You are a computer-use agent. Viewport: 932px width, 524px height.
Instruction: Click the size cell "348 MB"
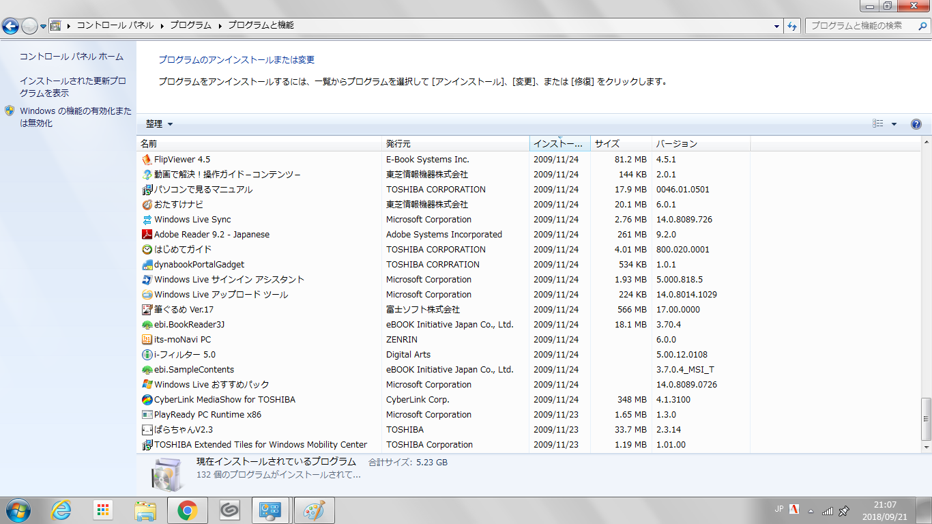tap(630, 400)
